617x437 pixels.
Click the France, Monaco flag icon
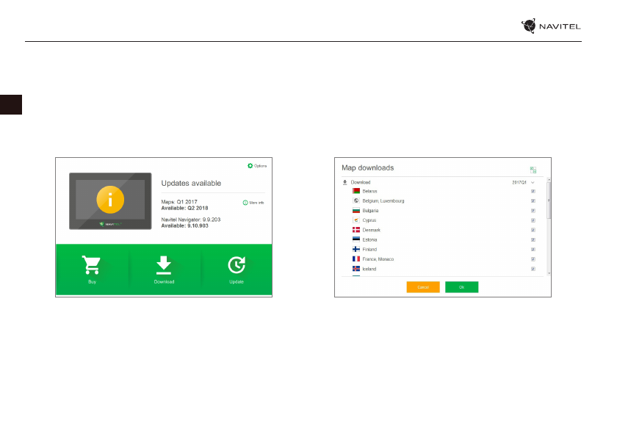click(x=356, y=259)
